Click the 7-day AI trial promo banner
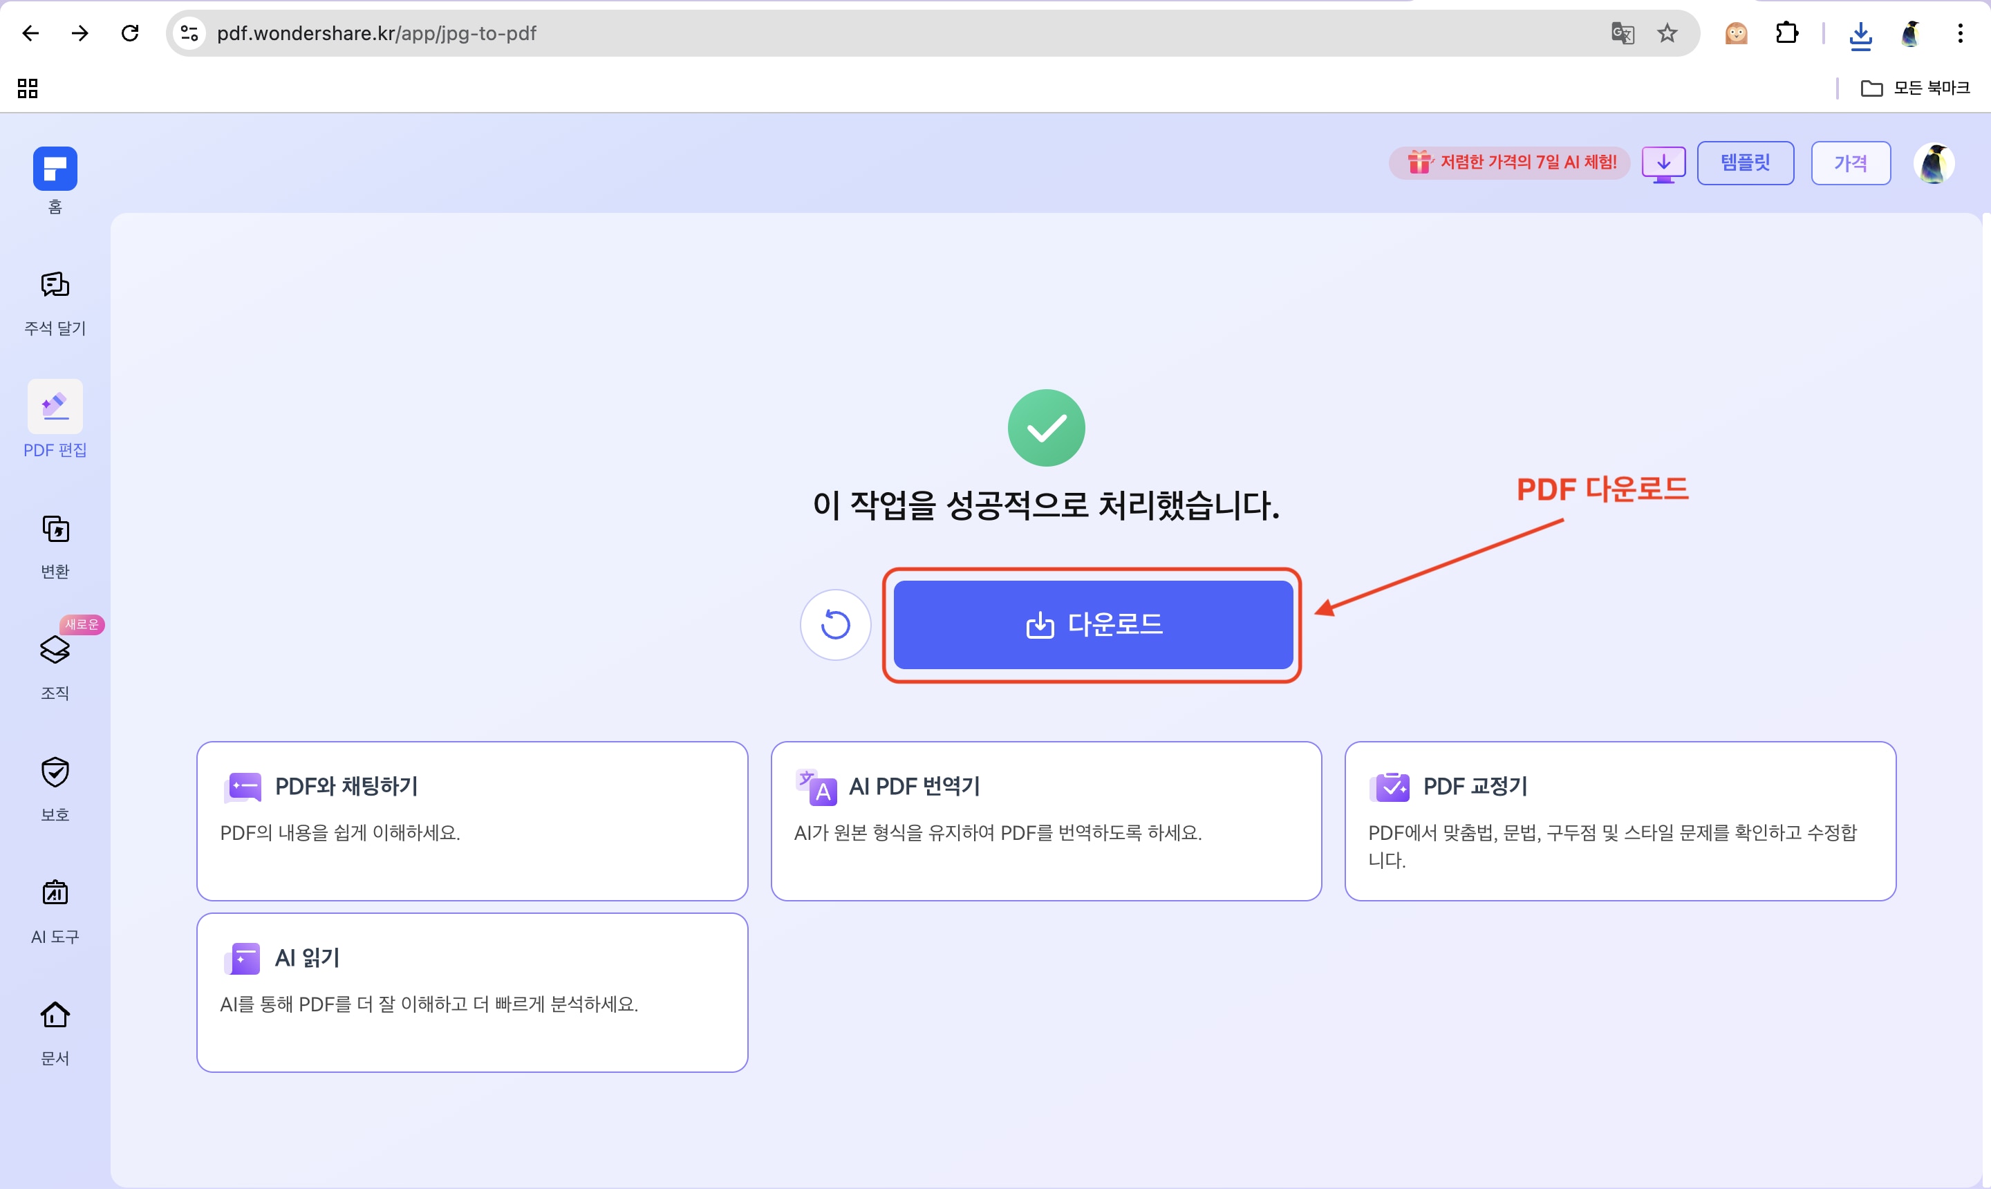1991x1189 pixels. click(x=1509, y=162)
